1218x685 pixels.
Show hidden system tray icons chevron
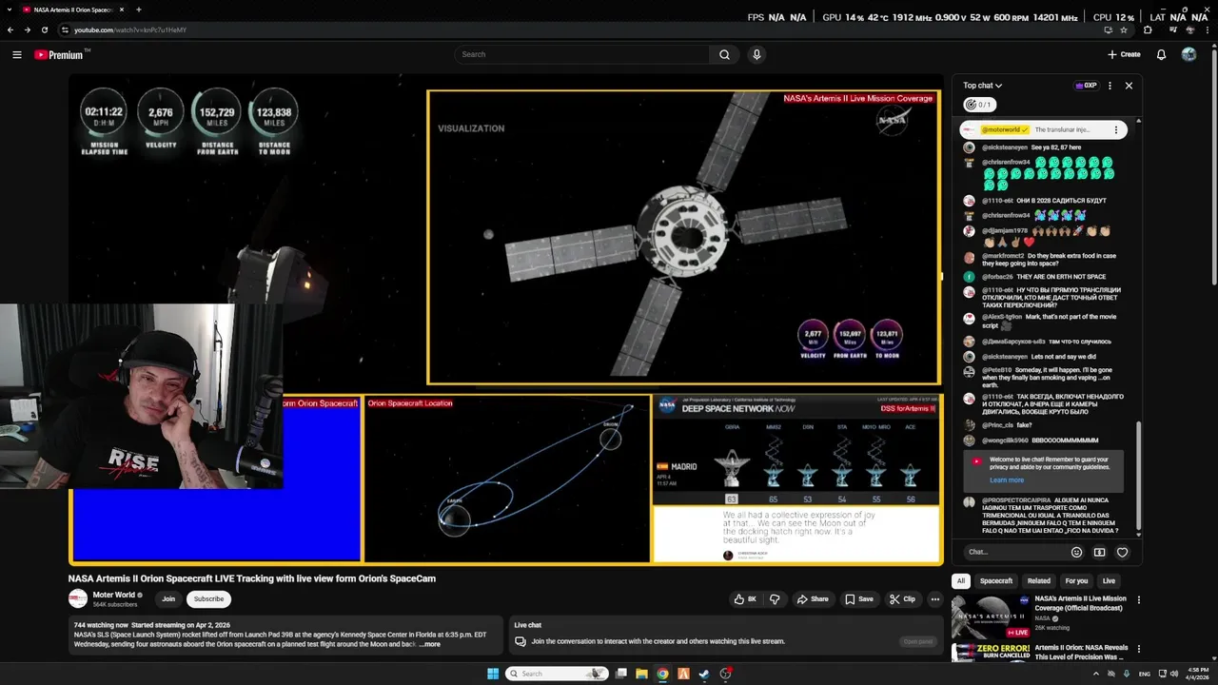[1094, 674]
